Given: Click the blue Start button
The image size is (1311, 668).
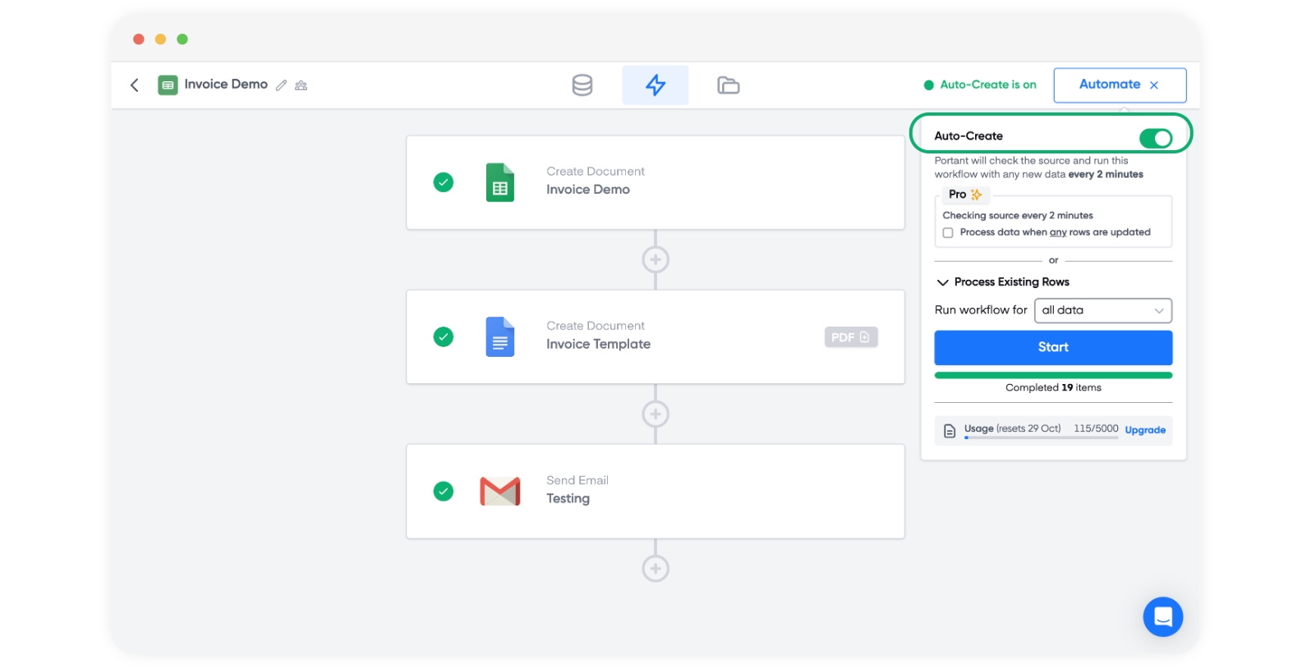Looking at the screenshot, I should click(x=1052, y=348).
